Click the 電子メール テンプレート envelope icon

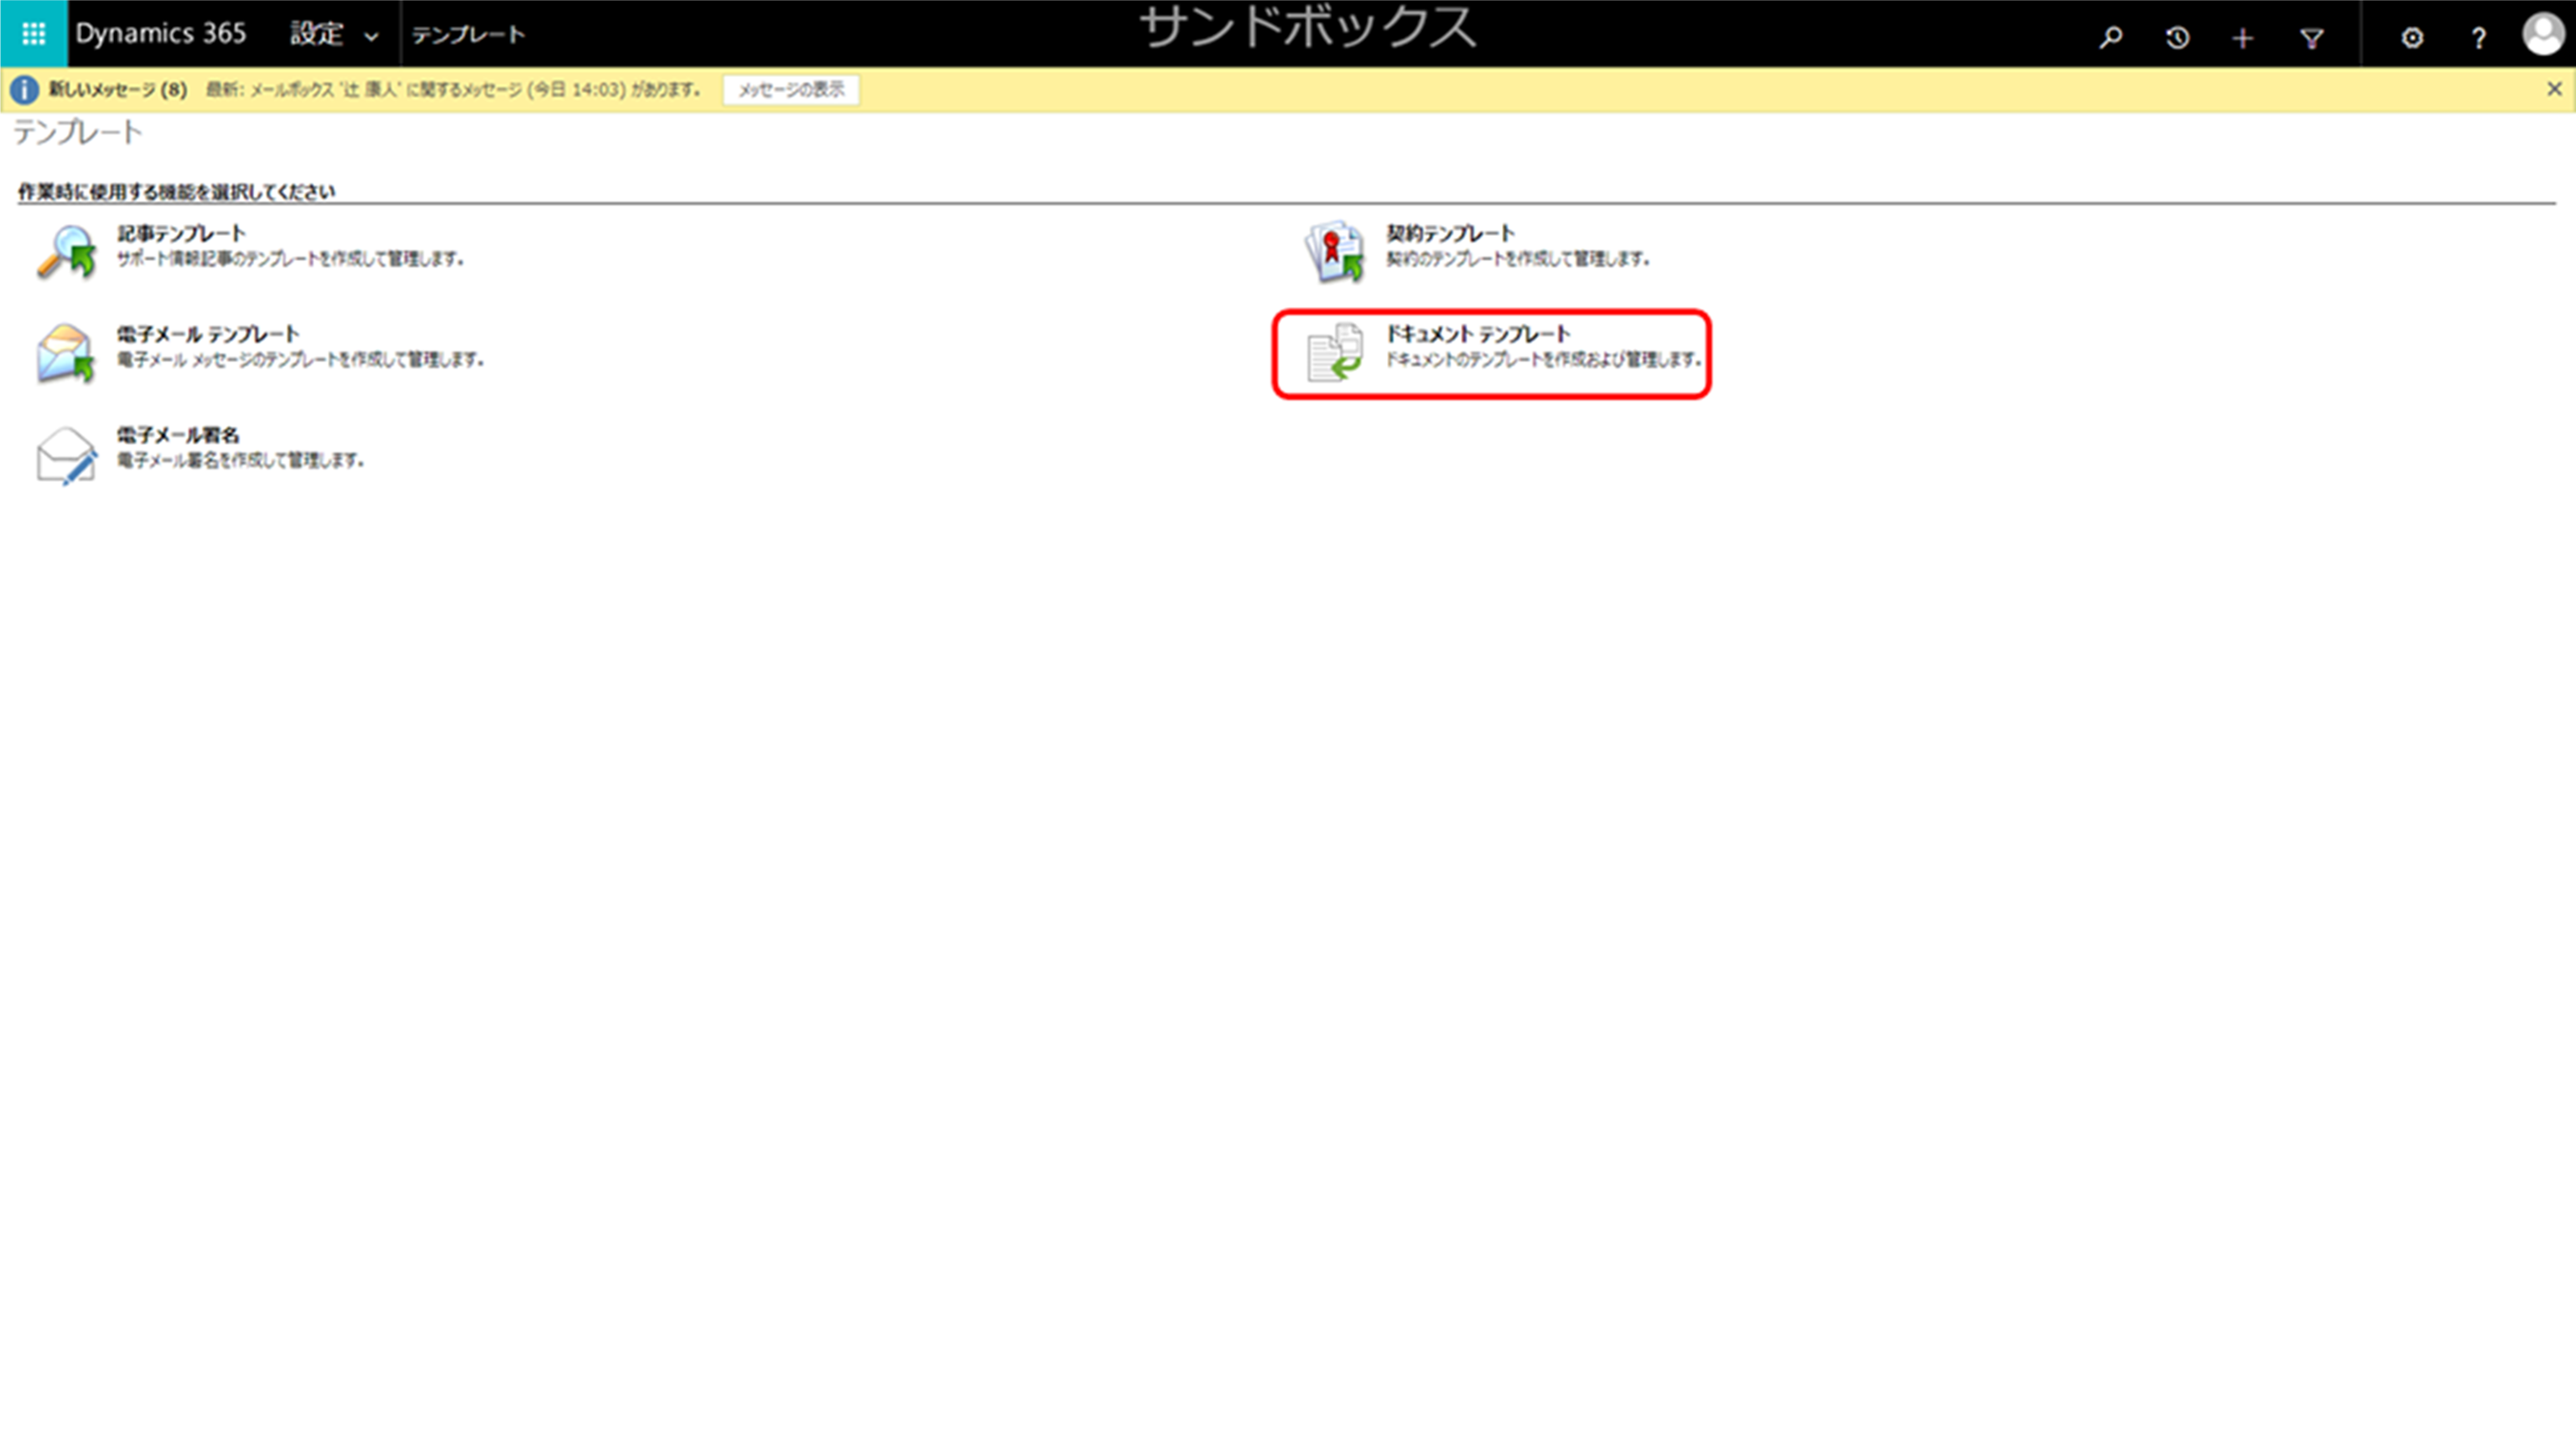click(66, 352)
